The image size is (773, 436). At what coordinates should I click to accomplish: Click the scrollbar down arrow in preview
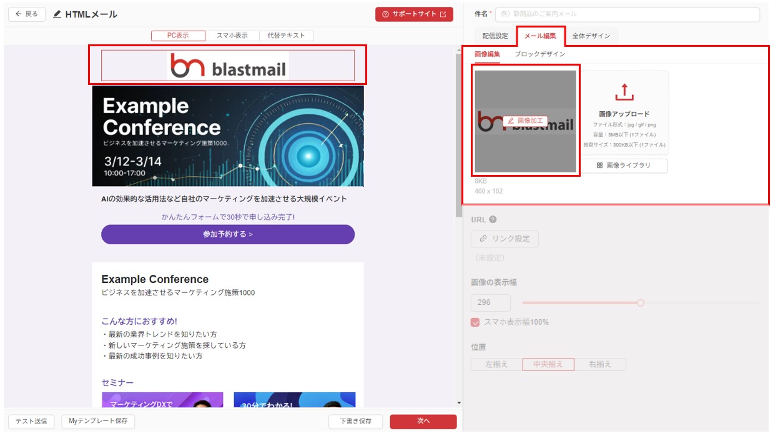click(x=459, y=404)
